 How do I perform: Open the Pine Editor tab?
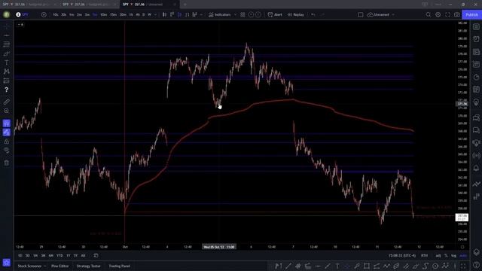pos(60,266)
